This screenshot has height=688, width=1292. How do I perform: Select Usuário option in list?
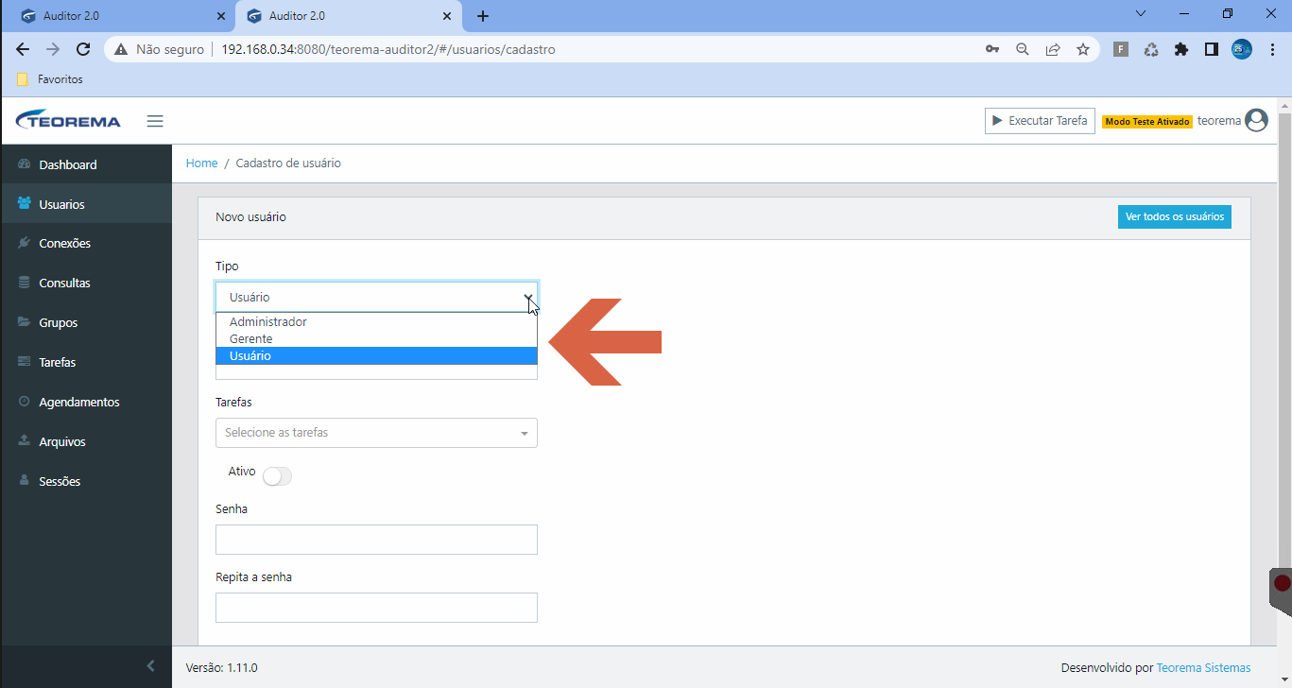(376, 356)
